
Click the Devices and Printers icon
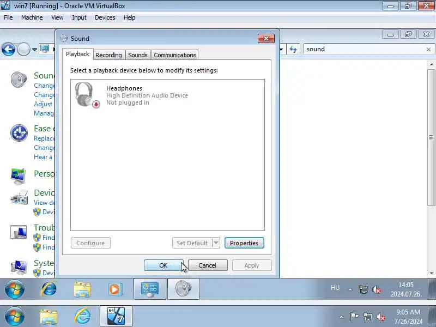pos(19,197)
